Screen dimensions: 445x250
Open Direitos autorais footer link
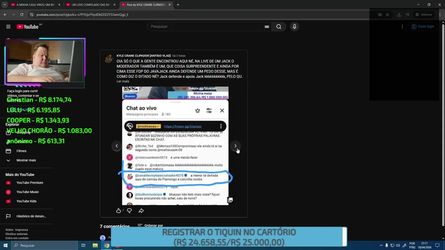tap(16, 234)
